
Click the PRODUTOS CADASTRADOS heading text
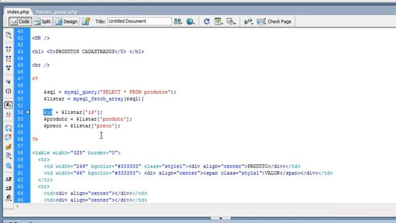point(85,51)
